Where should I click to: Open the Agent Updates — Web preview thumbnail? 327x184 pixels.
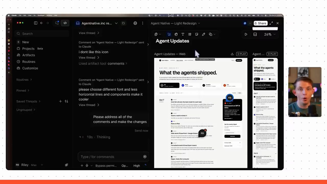coord(201,113)
